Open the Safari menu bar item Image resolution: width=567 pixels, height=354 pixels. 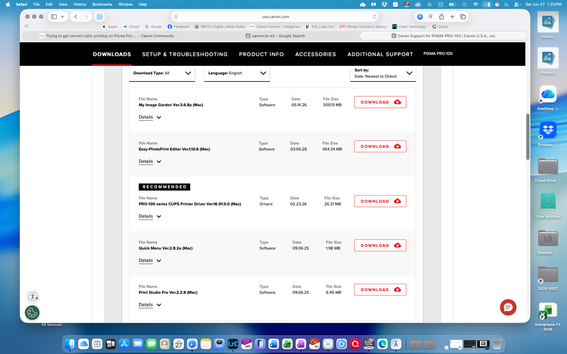click(x=22, y=5)
